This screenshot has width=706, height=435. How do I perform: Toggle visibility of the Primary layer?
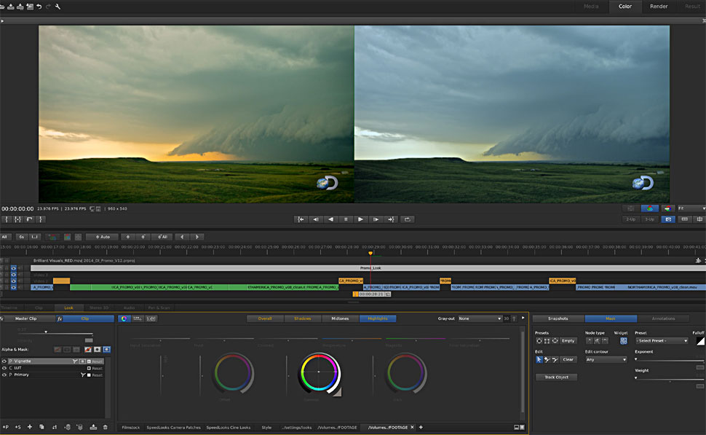click(x=4, y=375)
